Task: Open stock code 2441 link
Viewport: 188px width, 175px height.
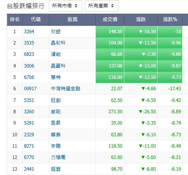Action: (29, 169)
